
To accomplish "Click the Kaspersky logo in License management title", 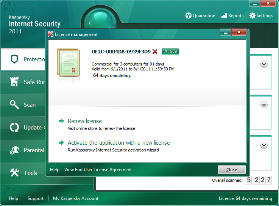I will coord(51,34).
